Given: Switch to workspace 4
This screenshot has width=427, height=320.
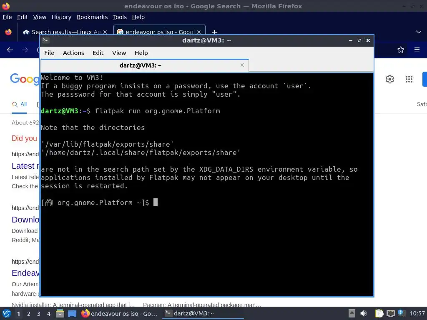Looking at the screenshot, I should point(49,314).
